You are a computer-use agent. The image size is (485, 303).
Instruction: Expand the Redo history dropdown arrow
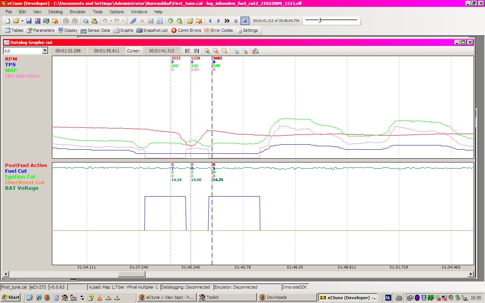coord(123,21)
